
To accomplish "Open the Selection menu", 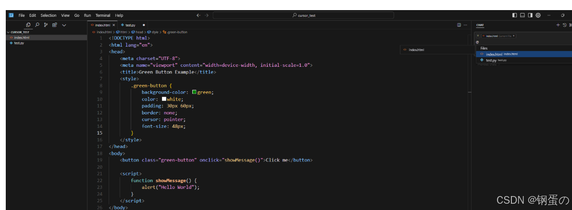I will pos(49,15).
